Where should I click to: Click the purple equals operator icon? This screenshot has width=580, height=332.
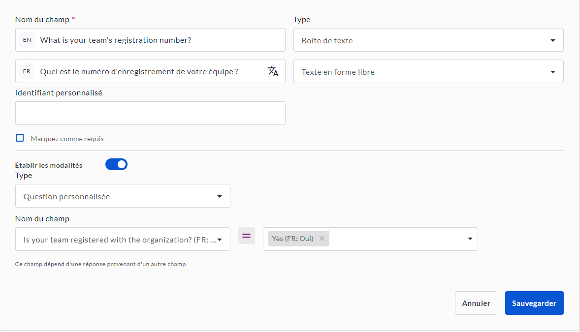[x=247, y=236]
